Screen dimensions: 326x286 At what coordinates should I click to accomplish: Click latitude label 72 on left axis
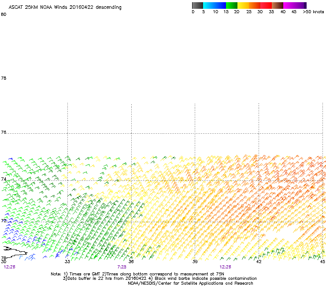4,220
